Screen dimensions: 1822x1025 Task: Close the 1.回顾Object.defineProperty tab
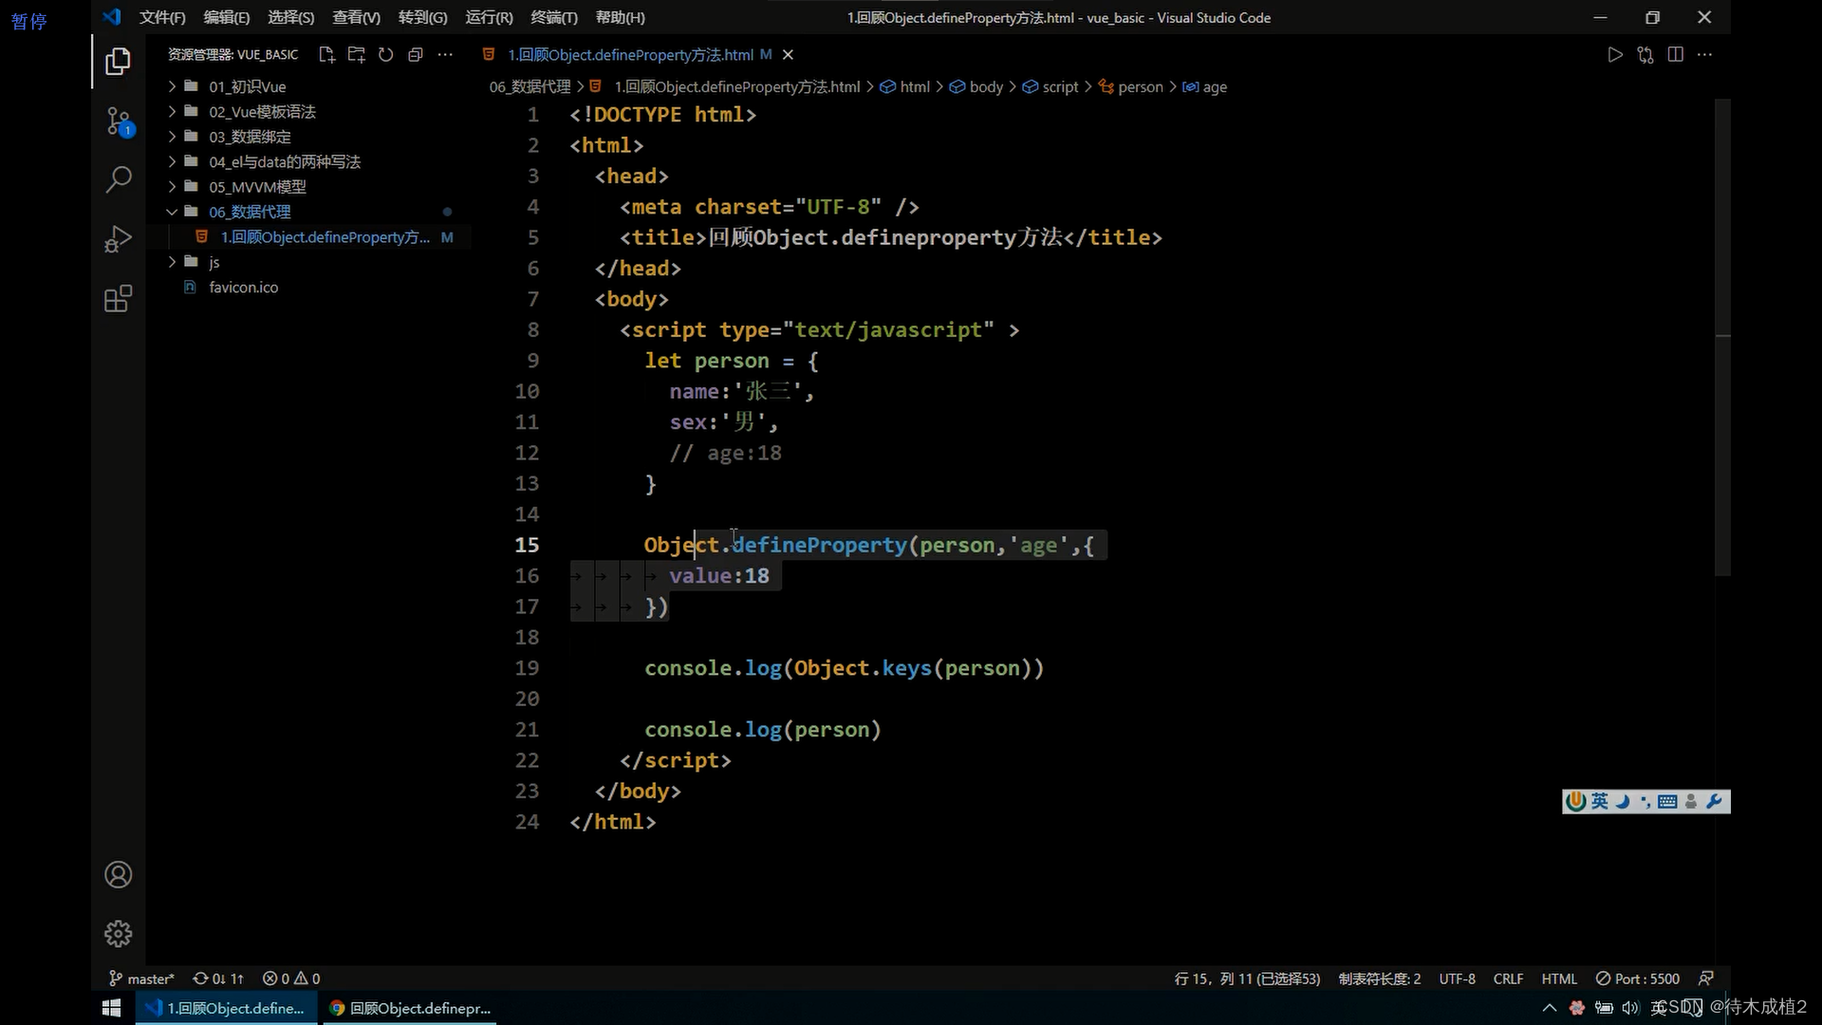tap(788, 55)
